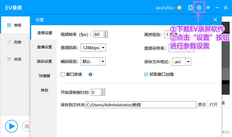
Task: Click the gray stop recording button
Action: [27, 126]
